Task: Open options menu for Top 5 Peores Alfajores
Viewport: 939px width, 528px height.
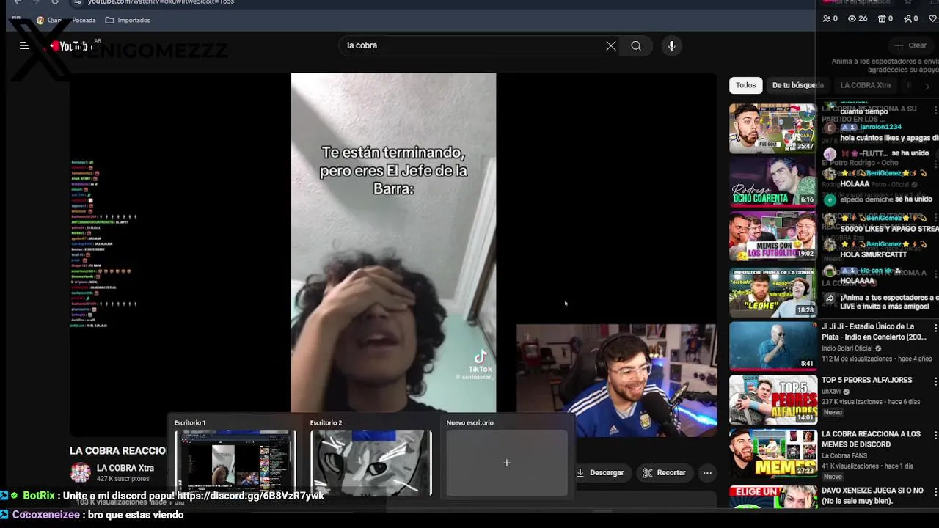Action: (x=935, y=381)
